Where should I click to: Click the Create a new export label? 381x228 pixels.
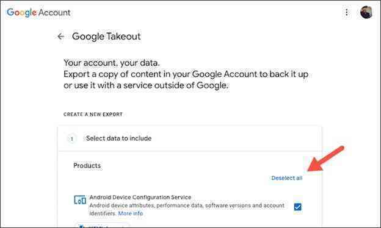tap(93, 114)
